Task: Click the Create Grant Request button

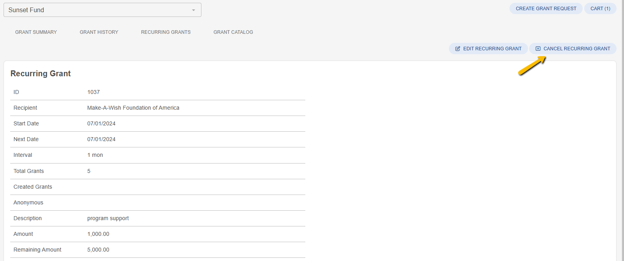Action: tap(546, 9)
